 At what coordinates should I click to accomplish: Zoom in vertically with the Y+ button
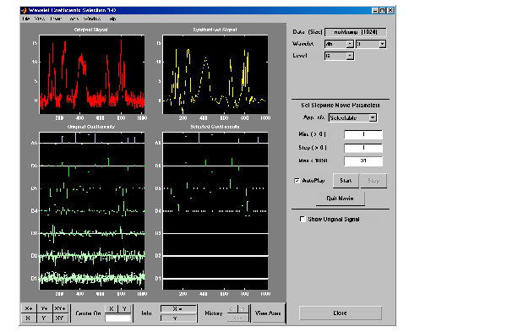(x=44, y=308)
